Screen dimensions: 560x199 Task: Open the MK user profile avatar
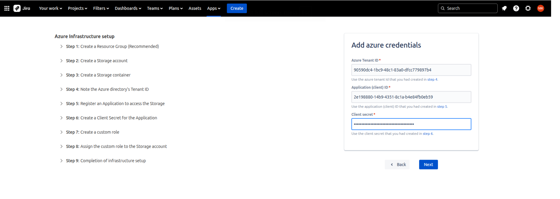click(x=540, y=8)
